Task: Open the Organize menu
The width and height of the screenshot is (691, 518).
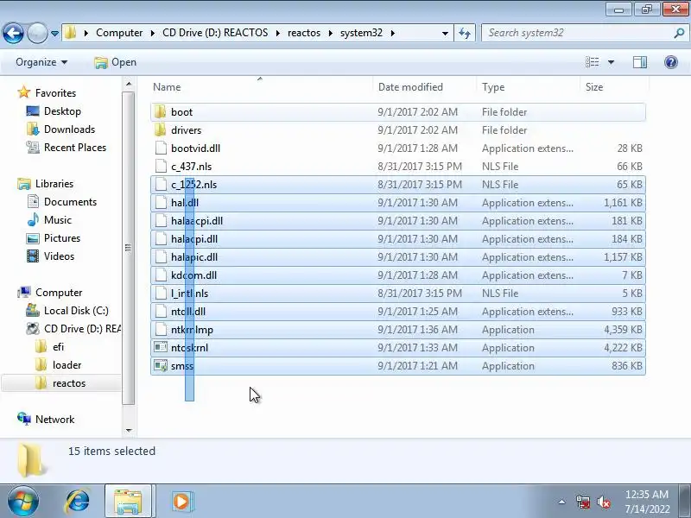Action: pyautogui.click(x=41, y=62)
